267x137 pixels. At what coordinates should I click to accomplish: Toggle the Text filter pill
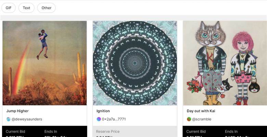tap(26, 8)
